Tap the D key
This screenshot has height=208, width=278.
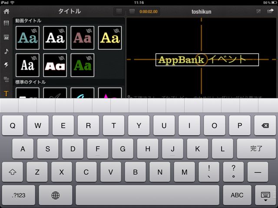point(73,149)
